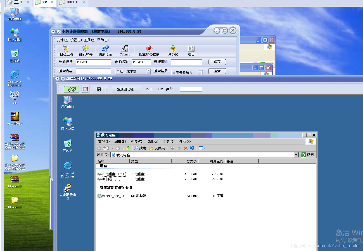Launch the Telnet tool icon
The width and height of the screenshot is (363, 251).
tap(125, 51)
